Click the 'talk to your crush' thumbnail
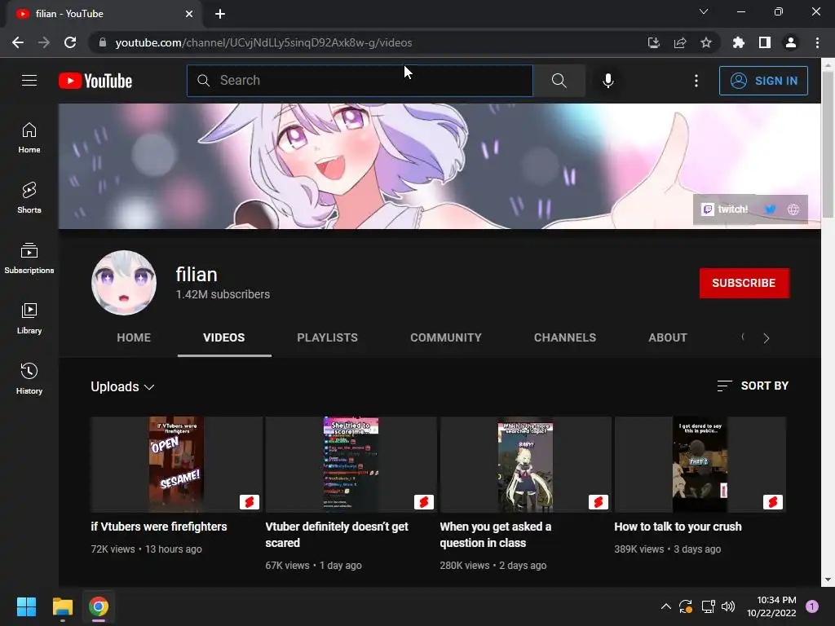The width and height of the screenshot is (835, 626). click(700, 464)
